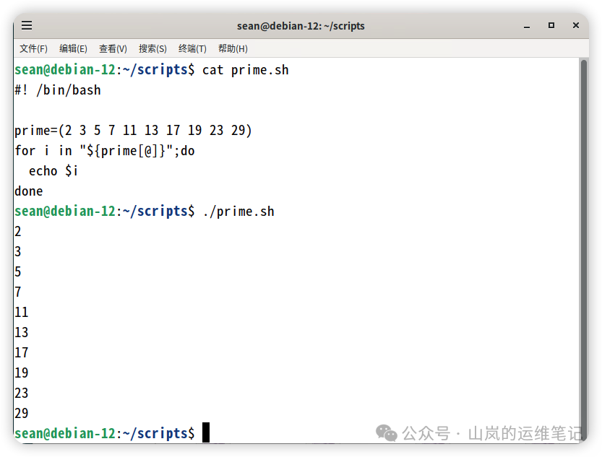
Task: Open the 搜索(S) menu
Action: point(152,48)
